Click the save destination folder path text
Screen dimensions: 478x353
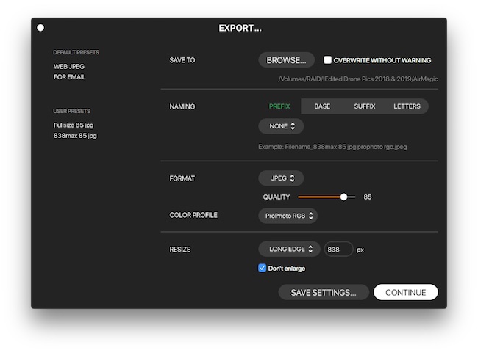[357, 79]
